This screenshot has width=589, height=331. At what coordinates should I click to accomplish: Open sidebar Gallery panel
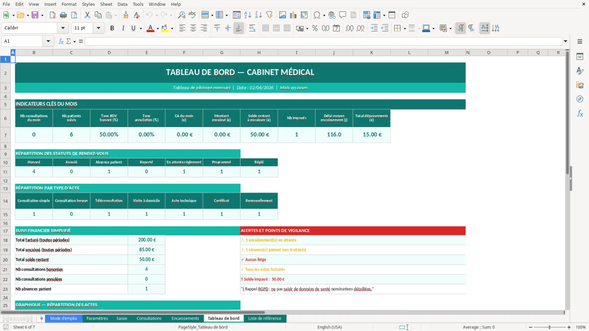580,85
